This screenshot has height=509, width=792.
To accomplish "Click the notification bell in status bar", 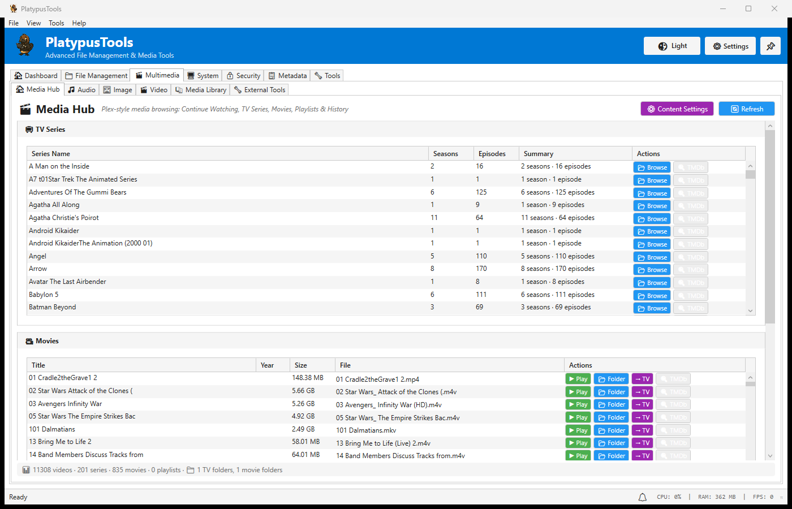I will (643, 497).
